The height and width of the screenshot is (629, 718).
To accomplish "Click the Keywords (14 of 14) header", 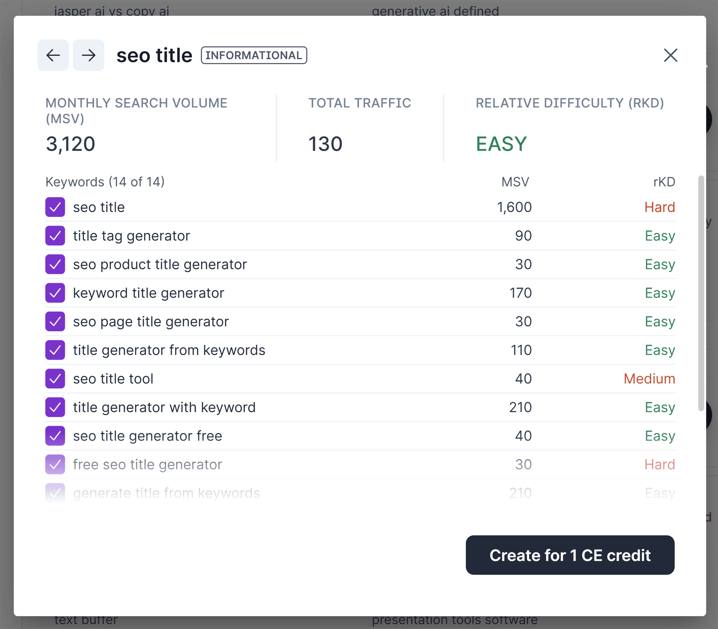I will [105, 181].
